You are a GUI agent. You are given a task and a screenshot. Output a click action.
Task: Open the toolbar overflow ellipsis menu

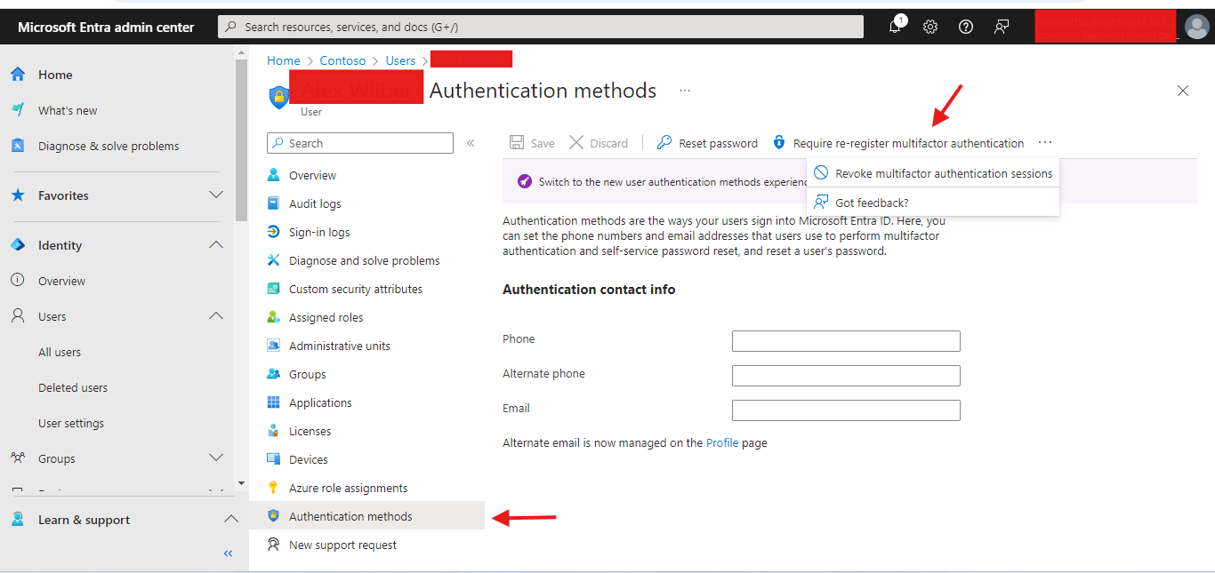click(1045, 142)
